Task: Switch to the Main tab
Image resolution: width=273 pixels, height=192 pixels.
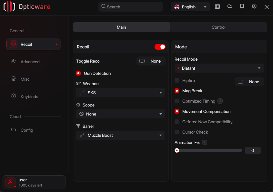Action: pos(121,27)
